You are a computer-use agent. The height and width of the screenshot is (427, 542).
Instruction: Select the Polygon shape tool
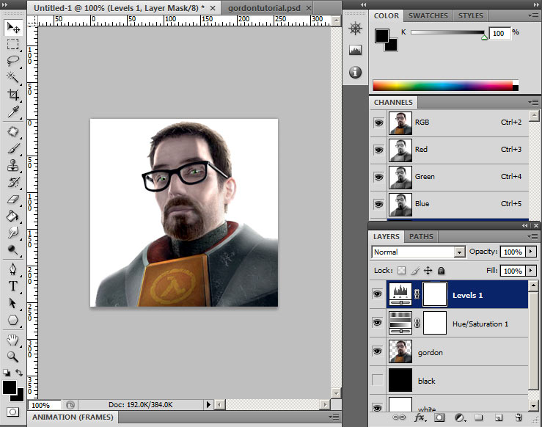point(13,320)
